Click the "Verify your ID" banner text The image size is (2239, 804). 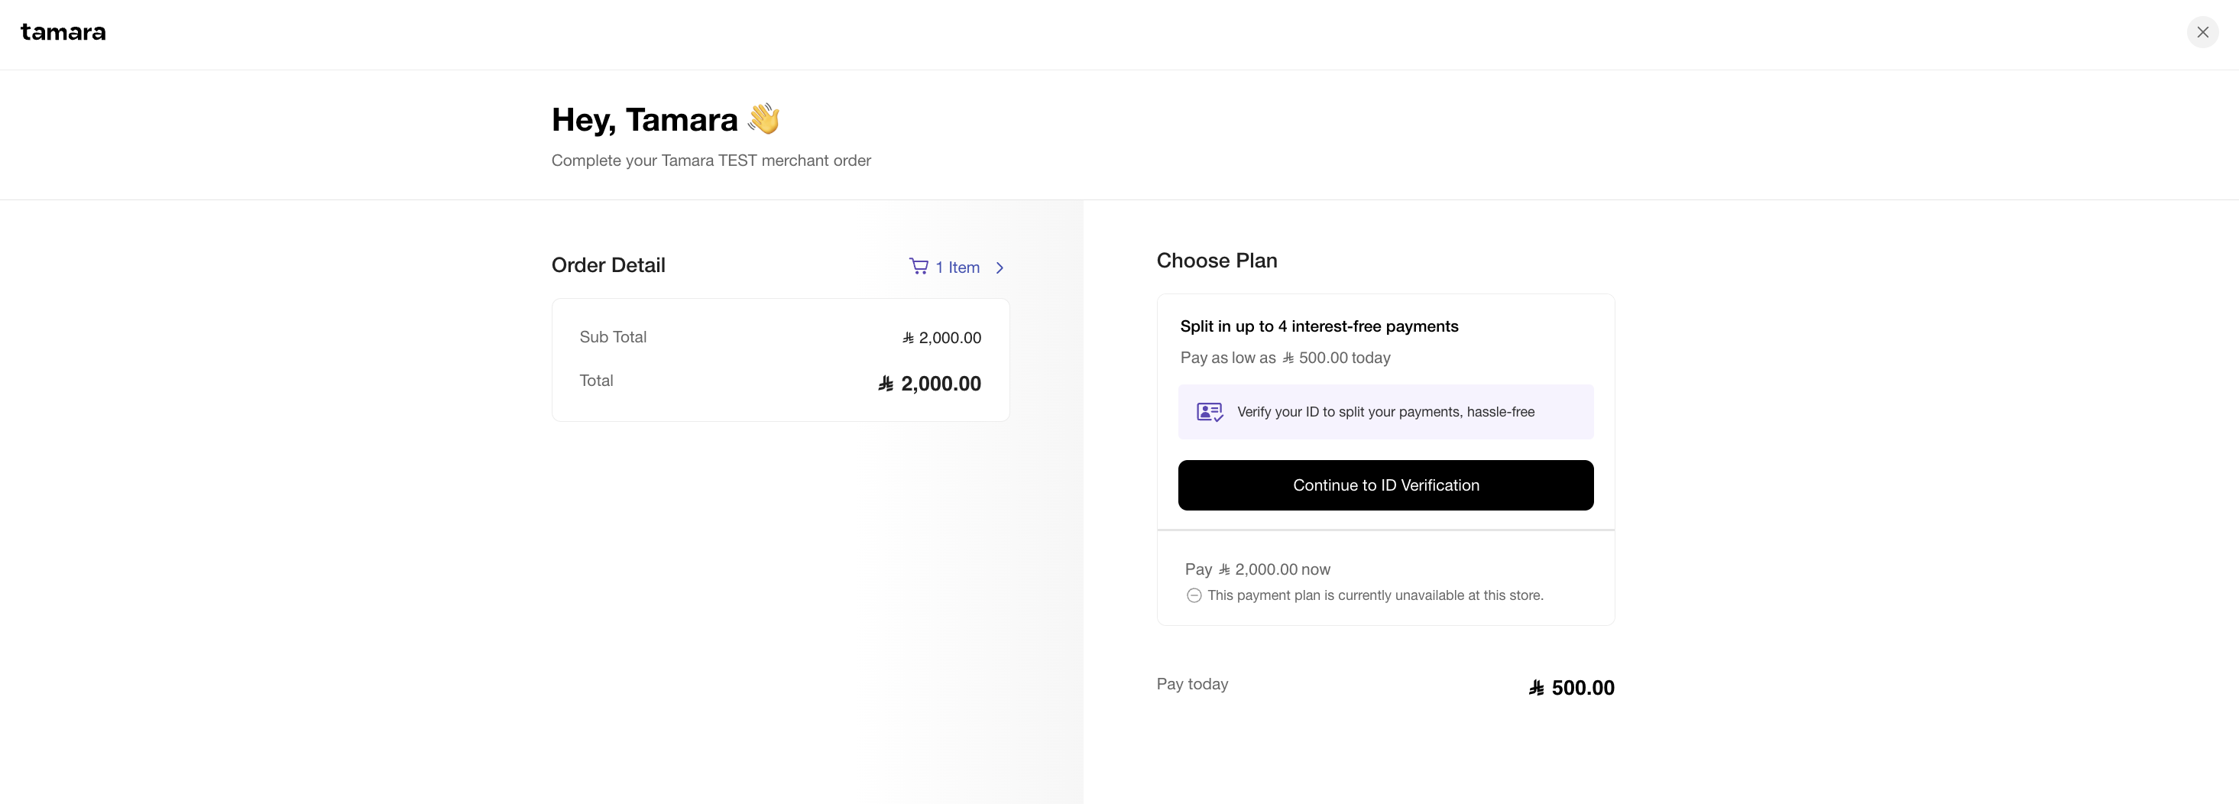(1385, 412)
